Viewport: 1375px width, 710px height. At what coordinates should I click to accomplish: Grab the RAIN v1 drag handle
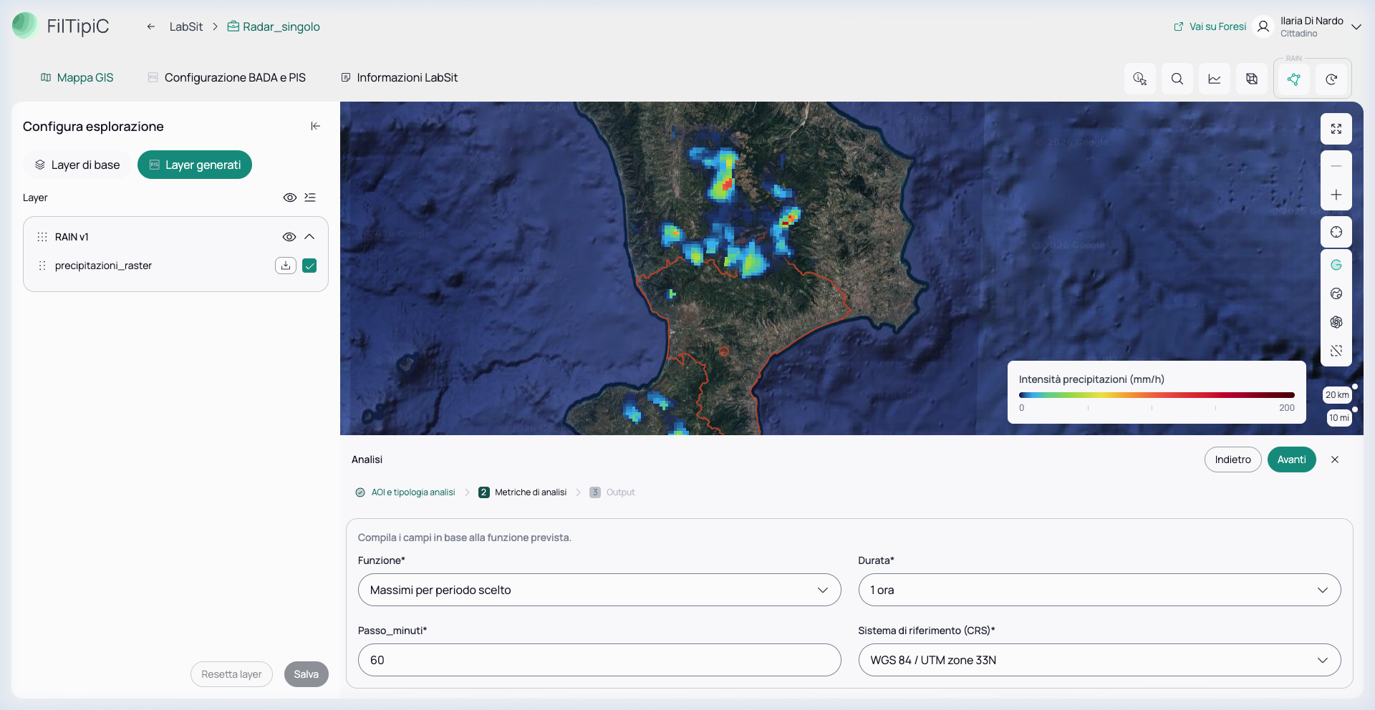click(x=42, y=237)
